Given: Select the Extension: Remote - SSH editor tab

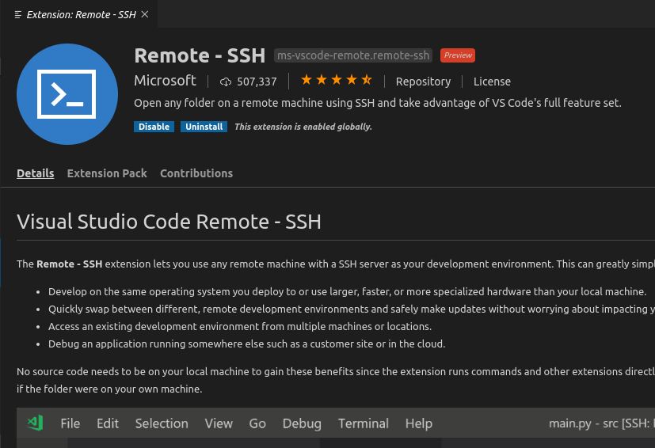Looking at the screenshot, I should 79,14.
